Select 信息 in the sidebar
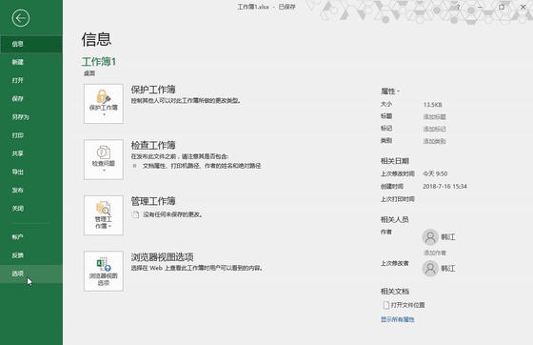This screenshot has height=345, width=533. click(31, 44)
